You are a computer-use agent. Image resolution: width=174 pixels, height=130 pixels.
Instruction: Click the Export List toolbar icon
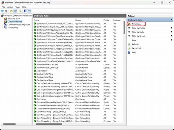coord(20,11)
